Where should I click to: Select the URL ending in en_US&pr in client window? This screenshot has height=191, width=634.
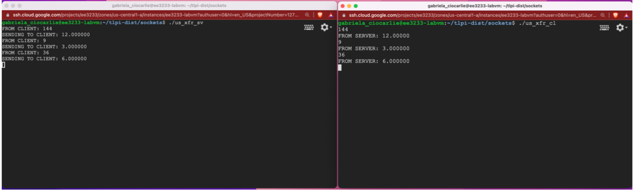(472, 15)
